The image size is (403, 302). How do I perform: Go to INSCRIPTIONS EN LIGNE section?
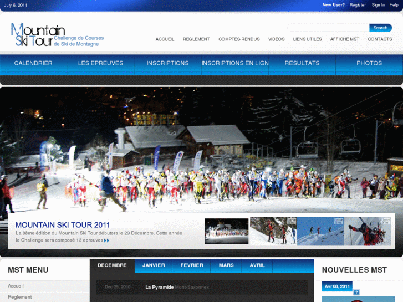(x=235, y=65)
